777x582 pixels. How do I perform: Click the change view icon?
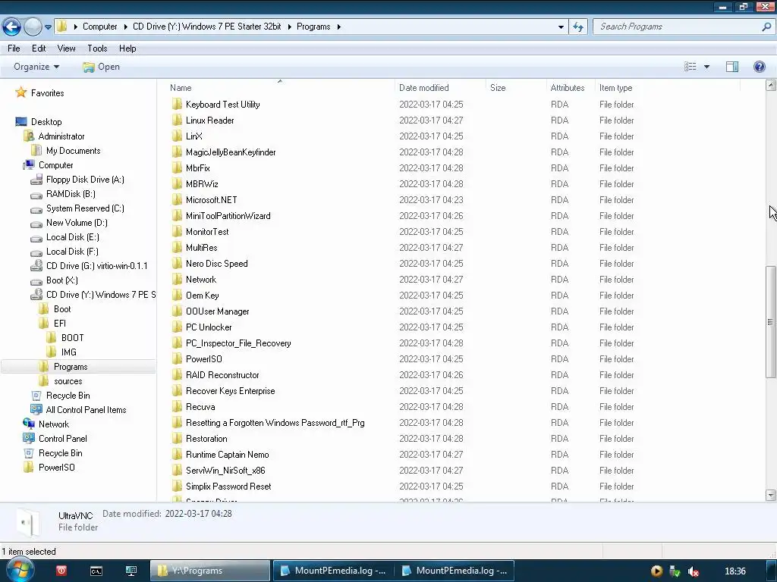point(690,67)
